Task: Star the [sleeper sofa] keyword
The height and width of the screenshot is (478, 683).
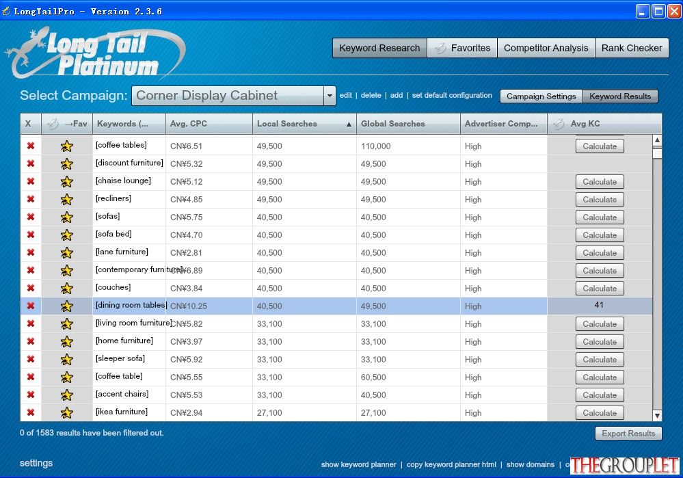Action: pyautogui.click(x=66, y=360)
